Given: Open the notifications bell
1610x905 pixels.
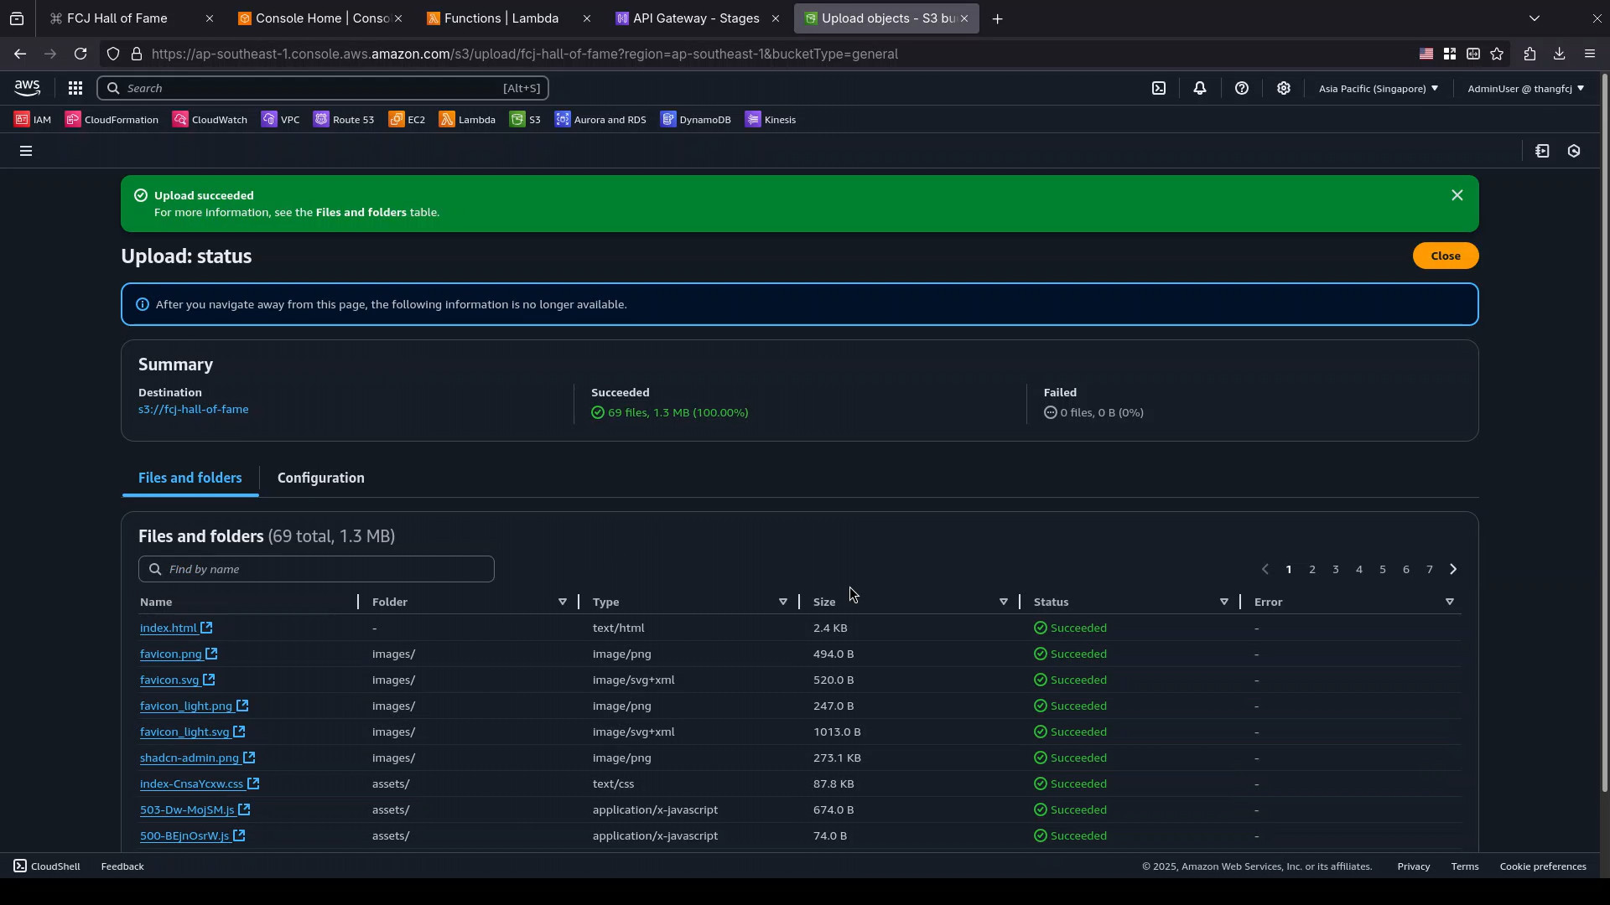Looking at the screenshot, I should click(1200, 88).
